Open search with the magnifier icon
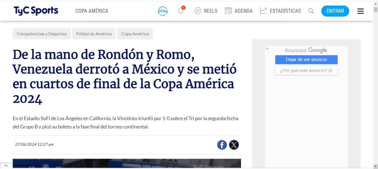The width and height of the screenshot is (378, 169). (311, 11)
